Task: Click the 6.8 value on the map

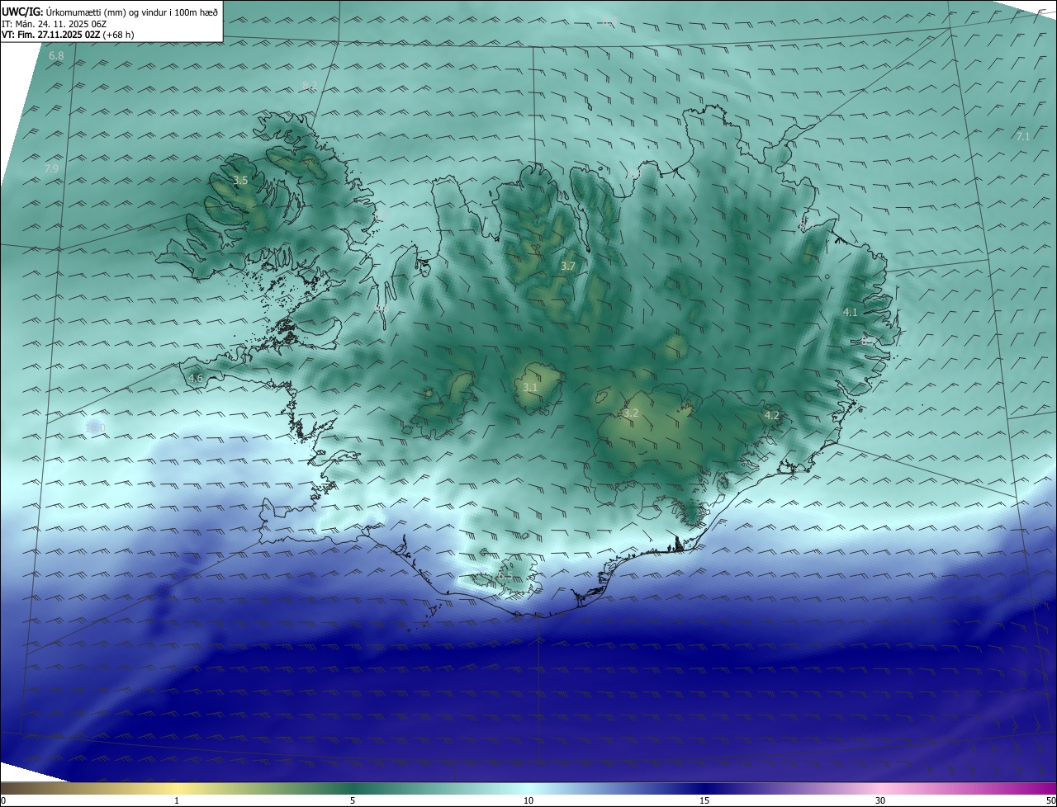Action: [56, 56]
